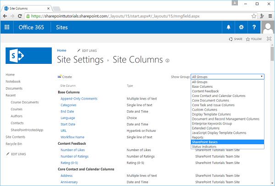The image size is (275, 186).
Task: Open Recycle Bin in left navigation
Action: (x=14, y=144)
